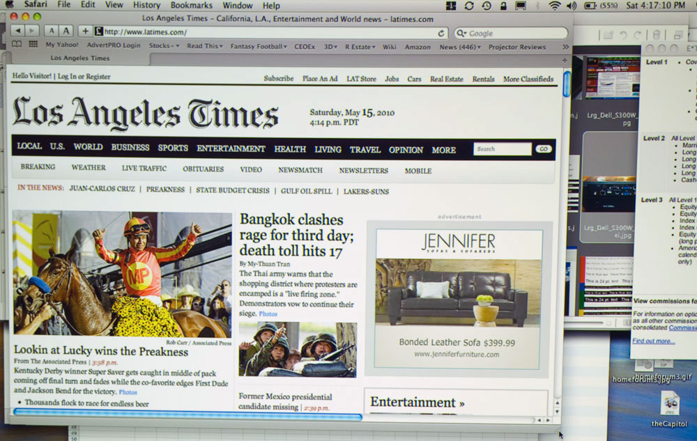Click the Subscribe link
This screenshot has width=697, height=441.
(x=278, y=79)
